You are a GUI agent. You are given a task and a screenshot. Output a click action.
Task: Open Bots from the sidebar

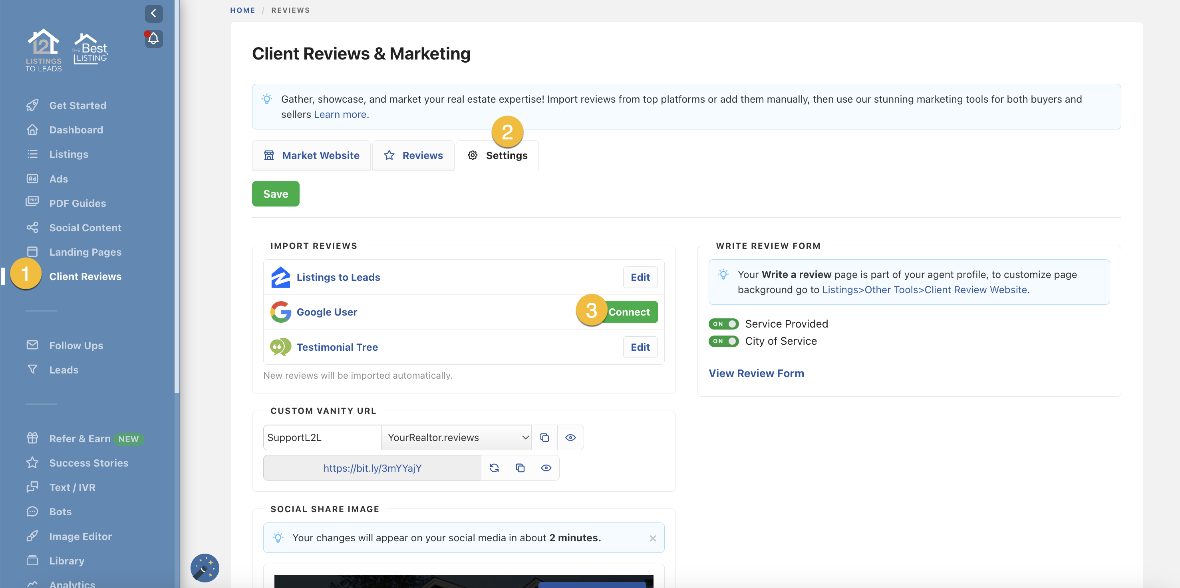tap(60, 512)
